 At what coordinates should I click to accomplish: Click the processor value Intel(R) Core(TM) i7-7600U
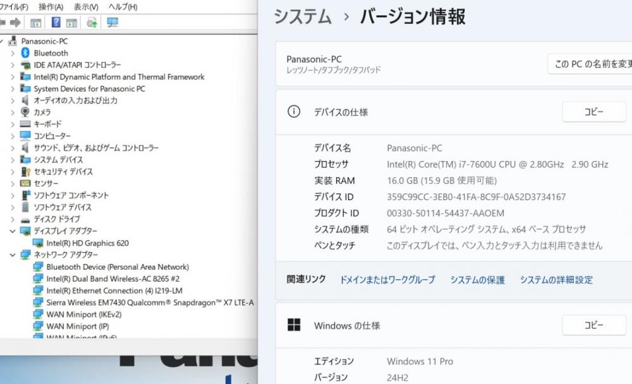497,164
